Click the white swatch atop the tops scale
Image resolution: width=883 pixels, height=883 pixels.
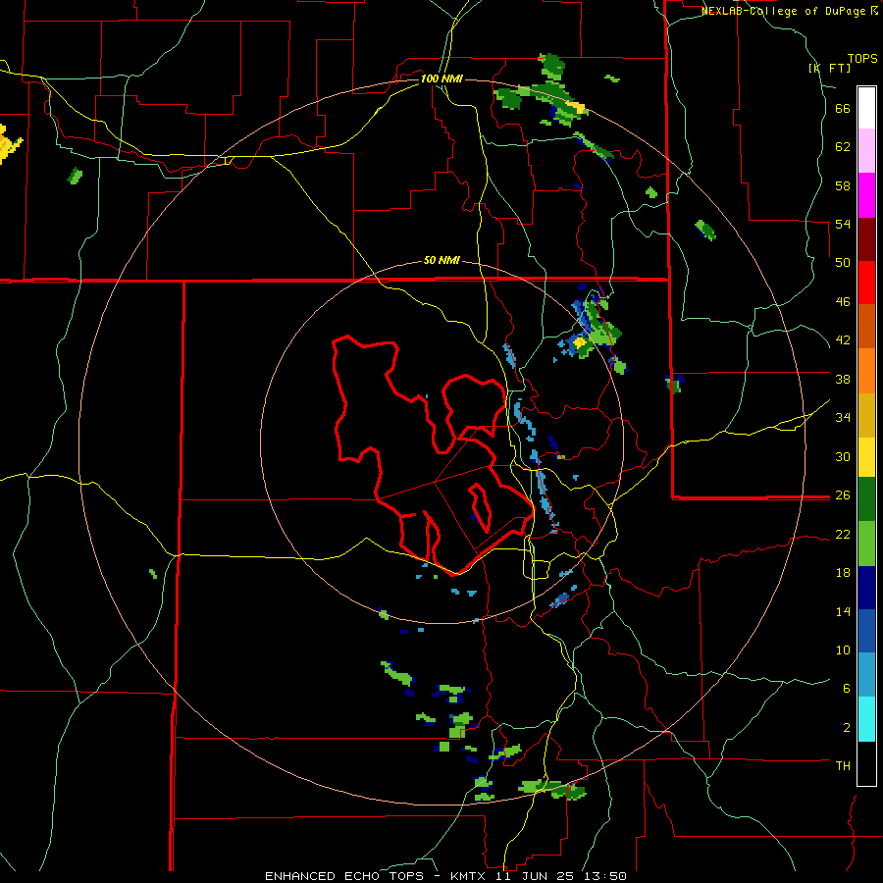[x=866, y=108]
